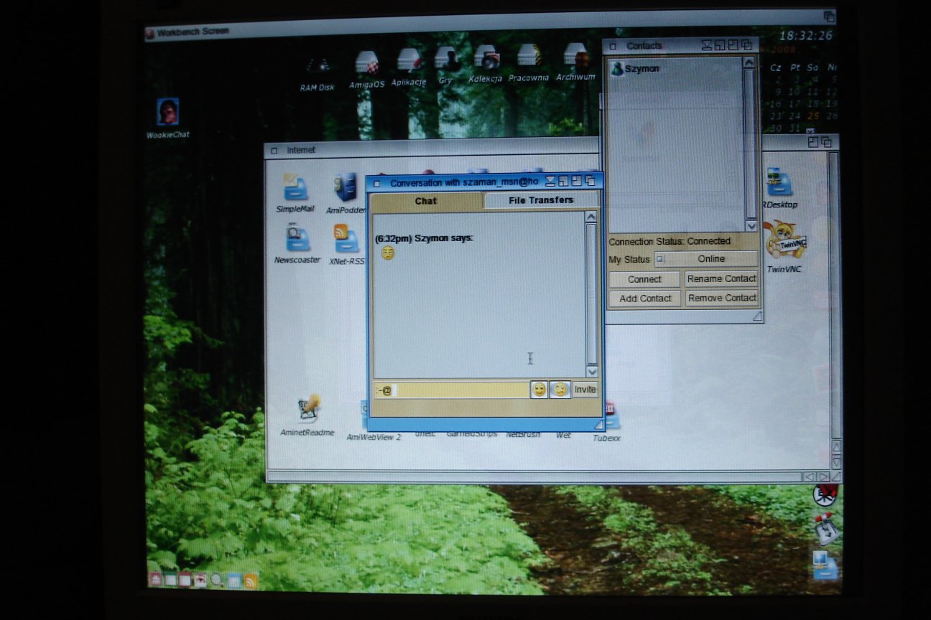Screen dimensions: 931x620
Task: Select the Szymon contact in Contacts
Action: tap(635, 69)
